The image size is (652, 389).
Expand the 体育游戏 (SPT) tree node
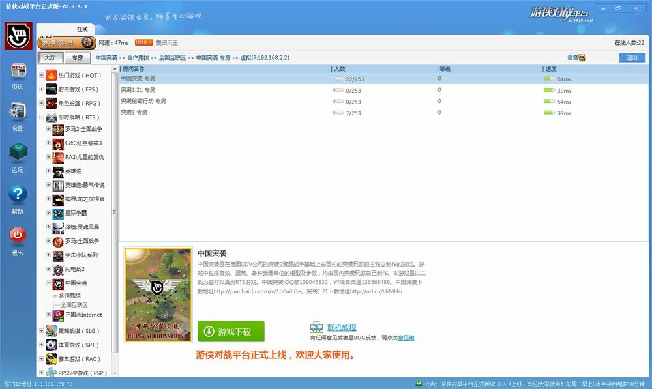coord(42,345)
